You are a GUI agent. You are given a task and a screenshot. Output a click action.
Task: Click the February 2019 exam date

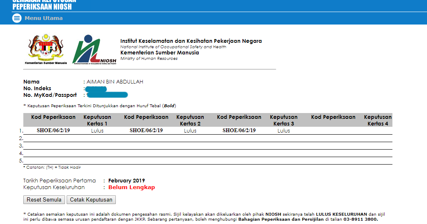pyautogui.click(x=127, y=181)
